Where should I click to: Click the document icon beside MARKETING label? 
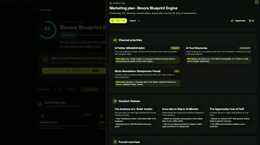[110, 3]
